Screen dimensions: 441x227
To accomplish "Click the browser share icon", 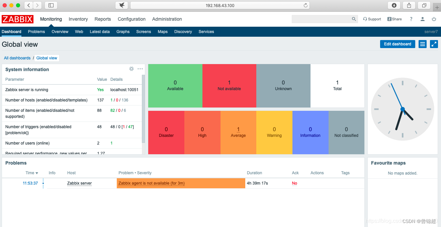I will pyautogui.click(x=409, y=5).
